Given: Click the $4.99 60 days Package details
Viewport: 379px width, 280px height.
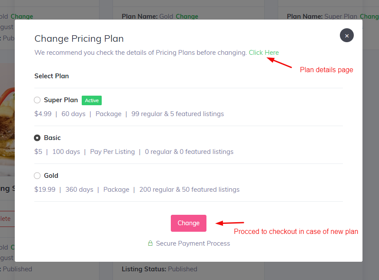Looking at the screenshot, I should click(129, 114).
